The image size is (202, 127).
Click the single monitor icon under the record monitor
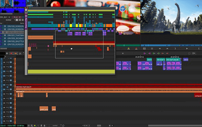[152, 49]
